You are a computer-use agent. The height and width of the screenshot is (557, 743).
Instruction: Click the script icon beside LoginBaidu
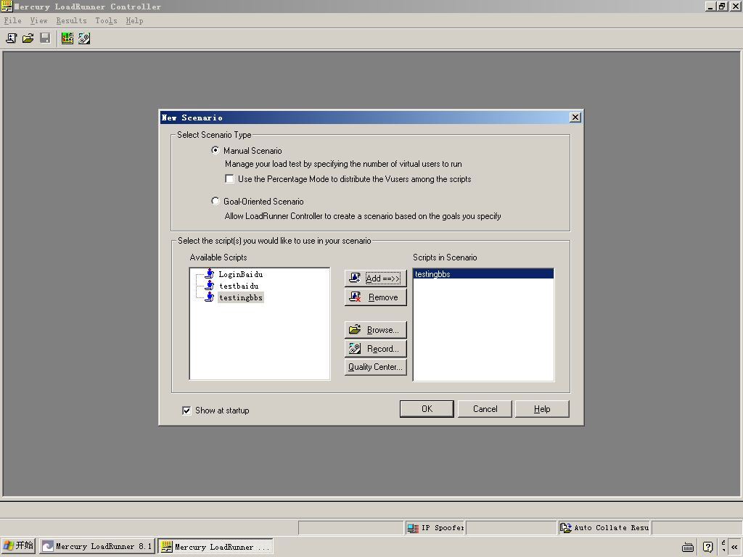click(x=210, y=273)
